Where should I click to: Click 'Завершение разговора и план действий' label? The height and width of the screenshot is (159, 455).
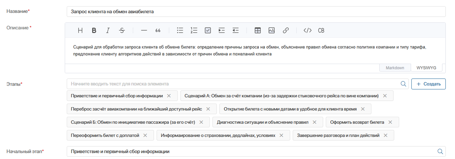(338, 135)
